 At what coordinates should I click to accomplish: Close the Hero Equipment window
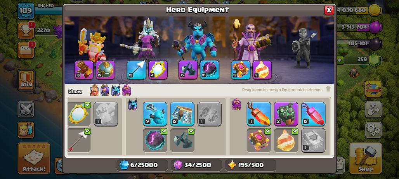329,10
